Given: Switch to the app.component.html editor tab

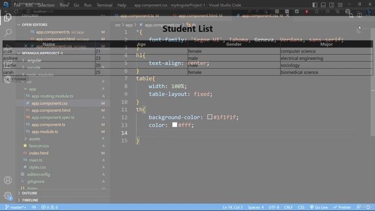Looking at the screenshot, I should (x=198, y=16).
